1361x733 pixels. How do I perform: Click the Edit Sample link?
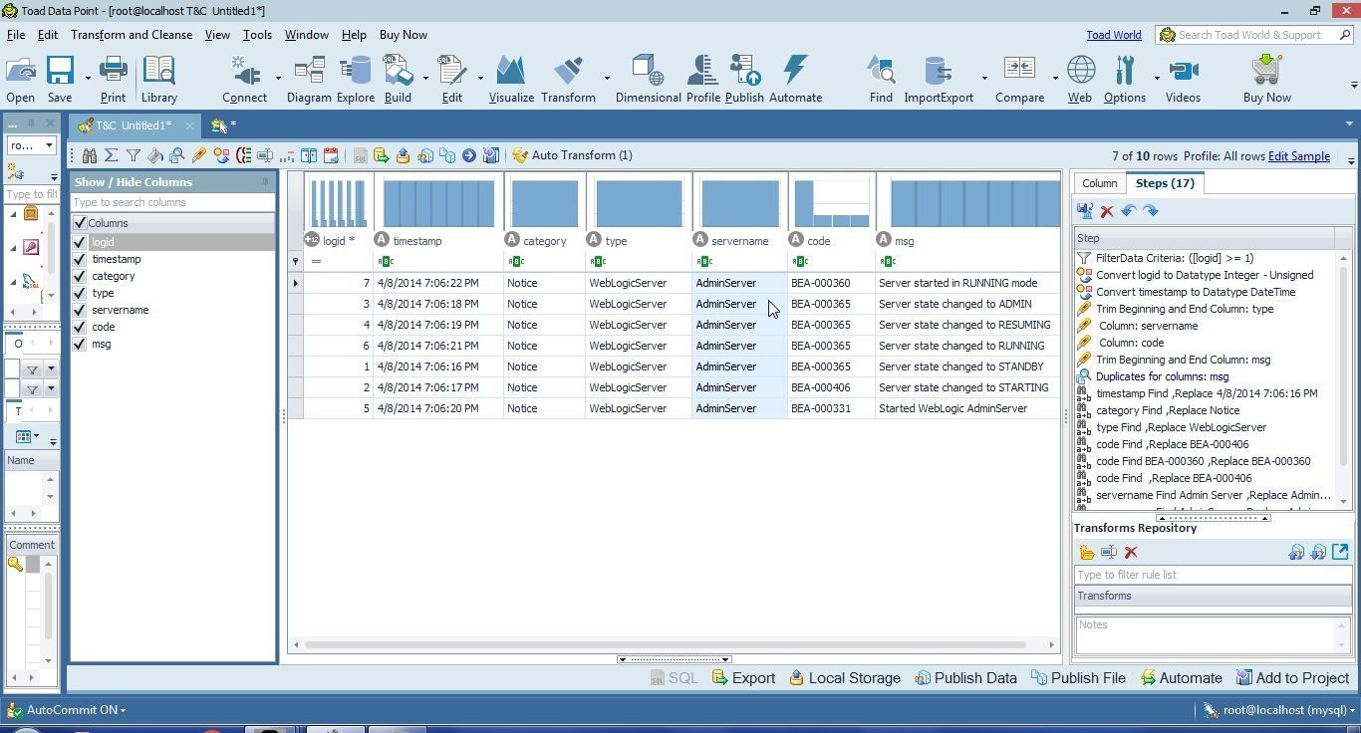(x=1298, y=156)
